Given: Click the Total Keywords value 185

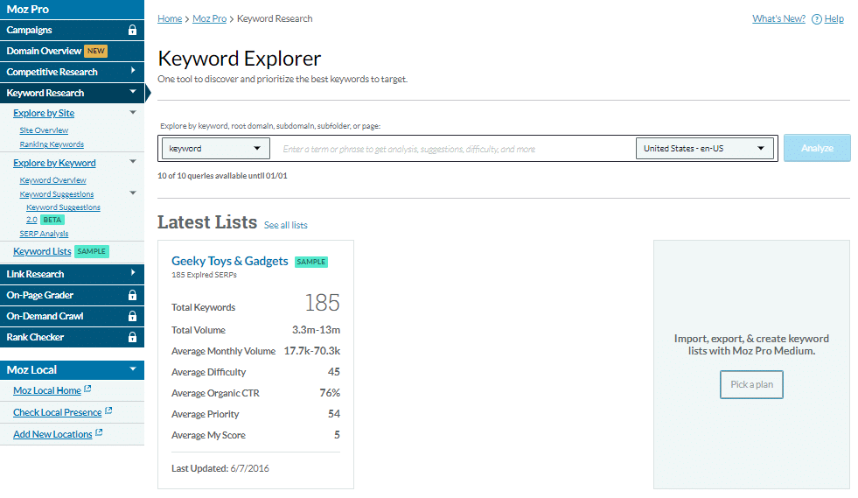Looking at the screenshot, I should click(x=323, y=303).
